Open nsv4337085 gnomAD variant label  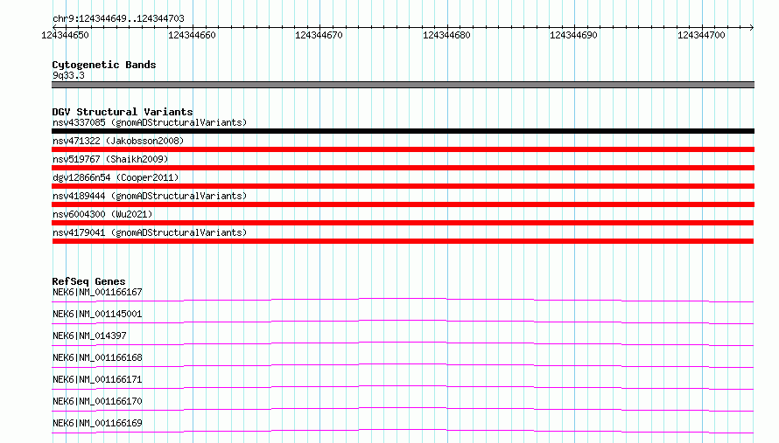click(150, 122)
